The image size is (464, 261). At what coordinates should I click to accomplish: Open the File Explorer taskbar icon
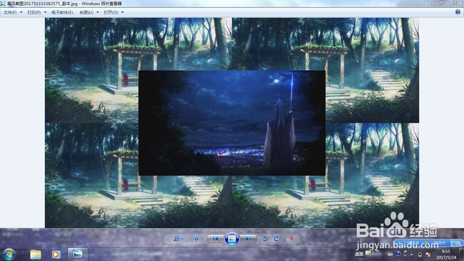pos(36,254)
